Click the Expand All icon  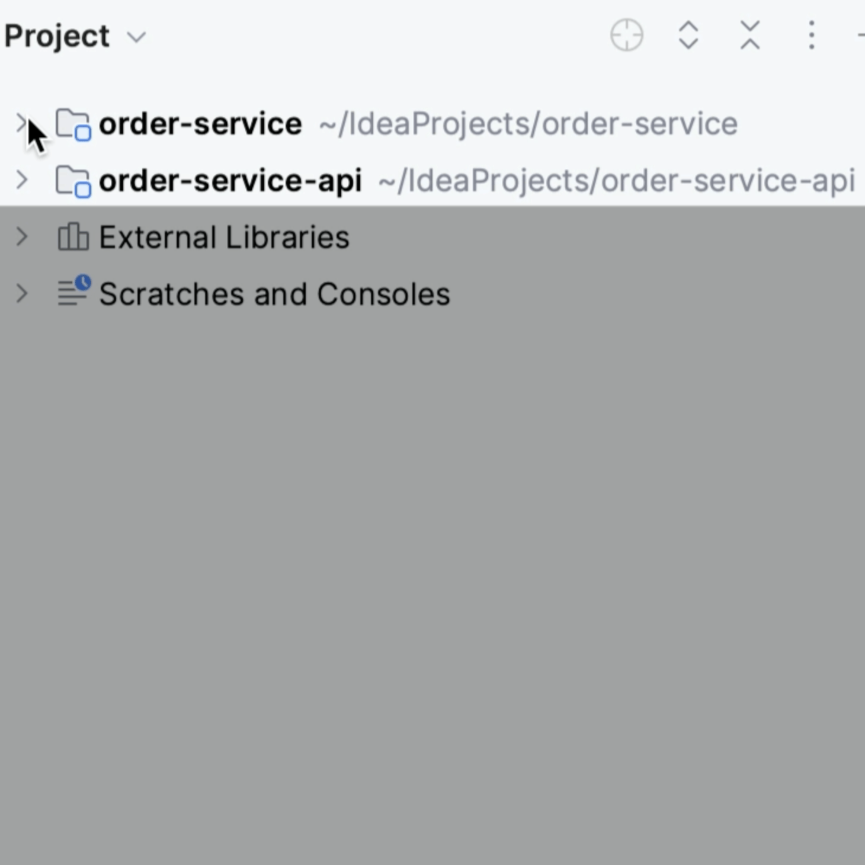(688, 36)
